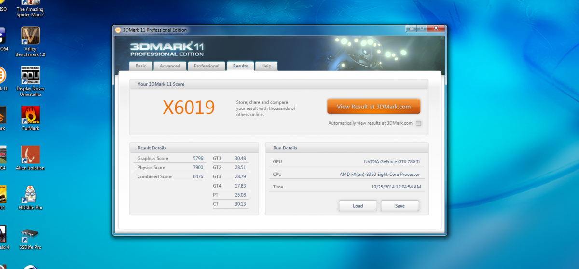Click the Combined Score value 6476
579x269 pixels.
tap(198, 176)
